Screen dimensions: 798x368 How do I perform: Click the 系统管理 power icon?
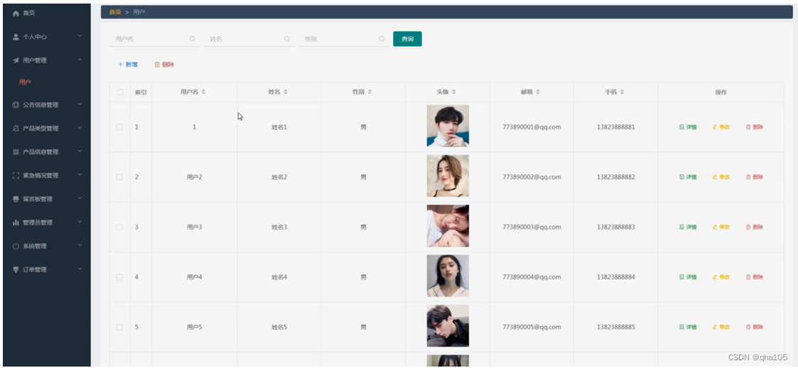coord(15,246)
